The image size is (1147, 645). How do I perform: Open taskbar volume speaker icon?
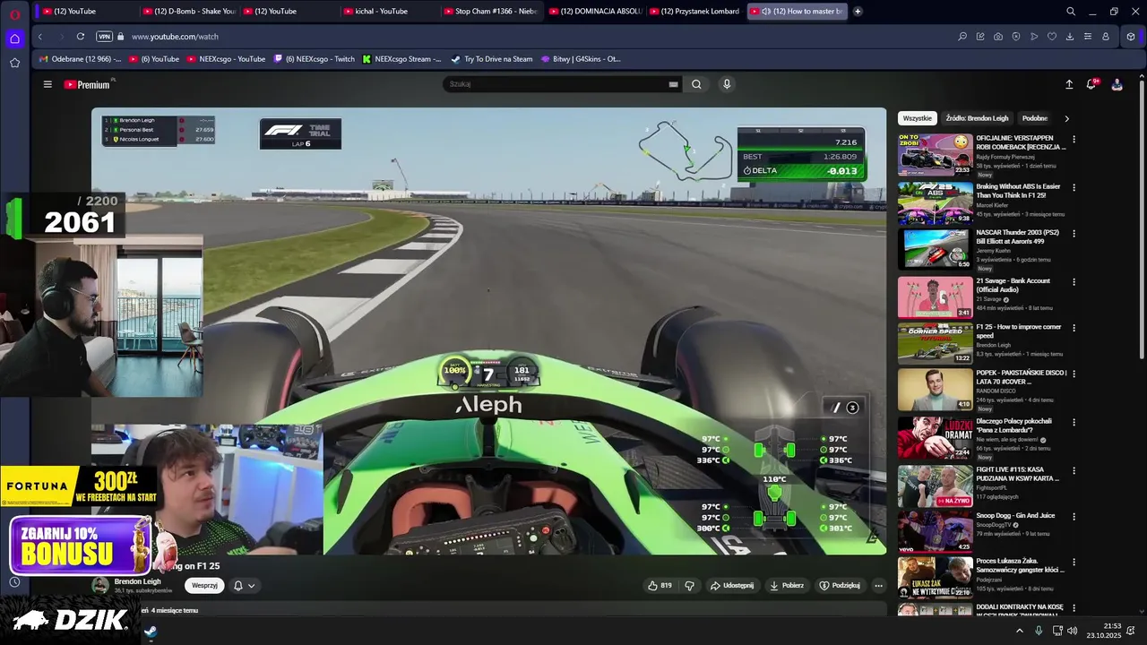pos(1073,631)
